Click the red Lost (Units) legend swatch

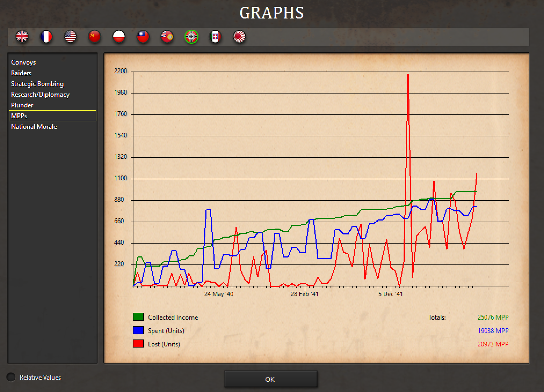(138, 344)
